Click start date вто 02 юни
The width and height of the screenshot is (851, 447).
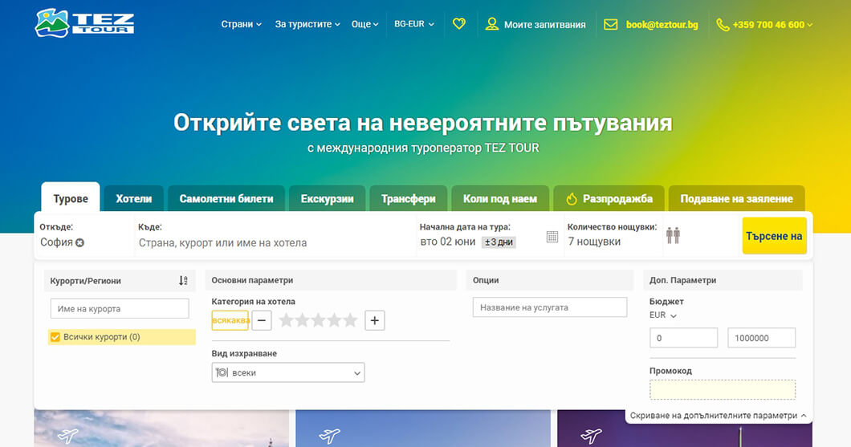tap(448, 242)
